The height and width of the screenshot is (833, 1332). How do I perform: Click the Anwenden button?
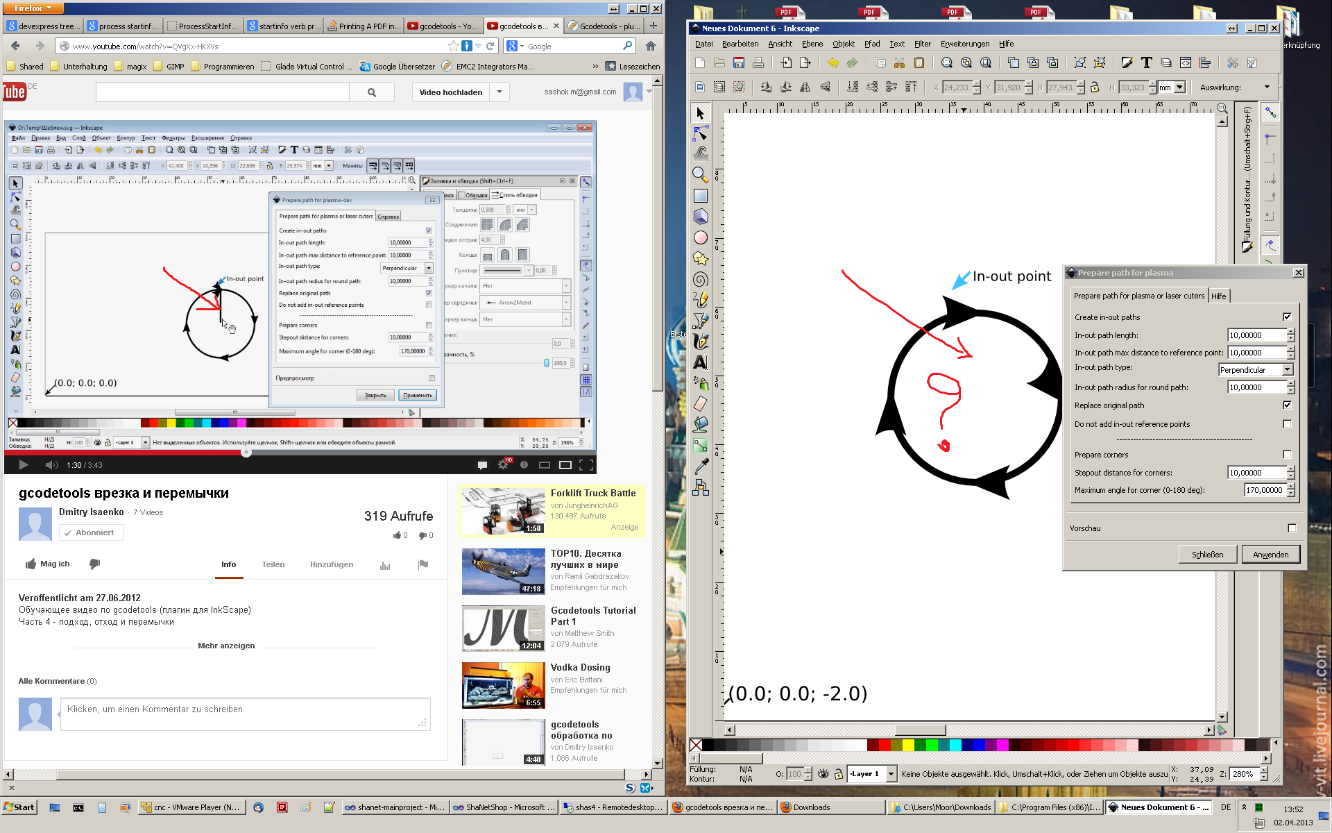coord(1270,555)
